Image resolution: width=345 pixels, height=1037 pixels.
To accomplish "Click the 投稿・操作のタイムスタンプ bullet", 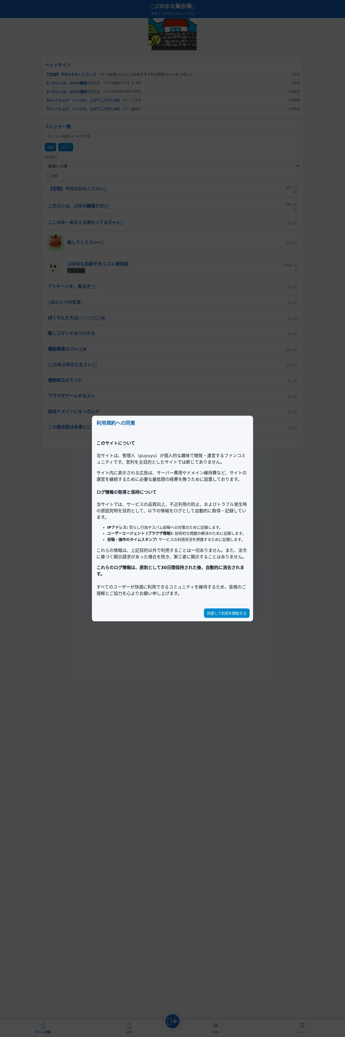I will [175, 539].
